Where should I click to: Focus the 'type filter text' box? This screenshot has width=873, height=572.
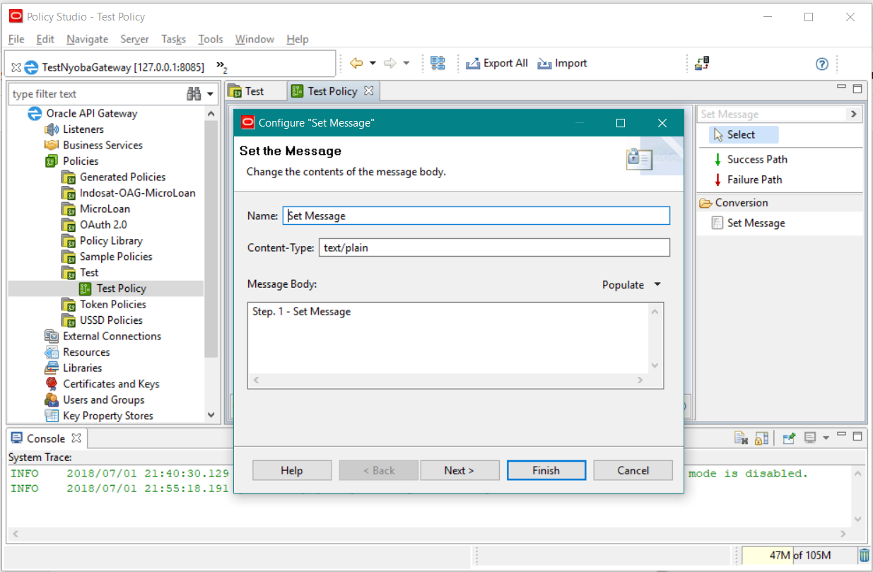95,94
